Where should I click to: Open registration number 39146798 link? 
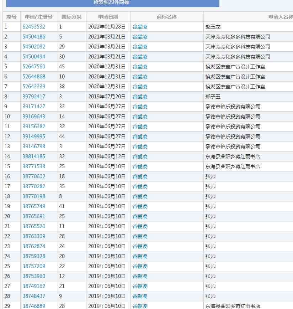(x=34, y=146)
